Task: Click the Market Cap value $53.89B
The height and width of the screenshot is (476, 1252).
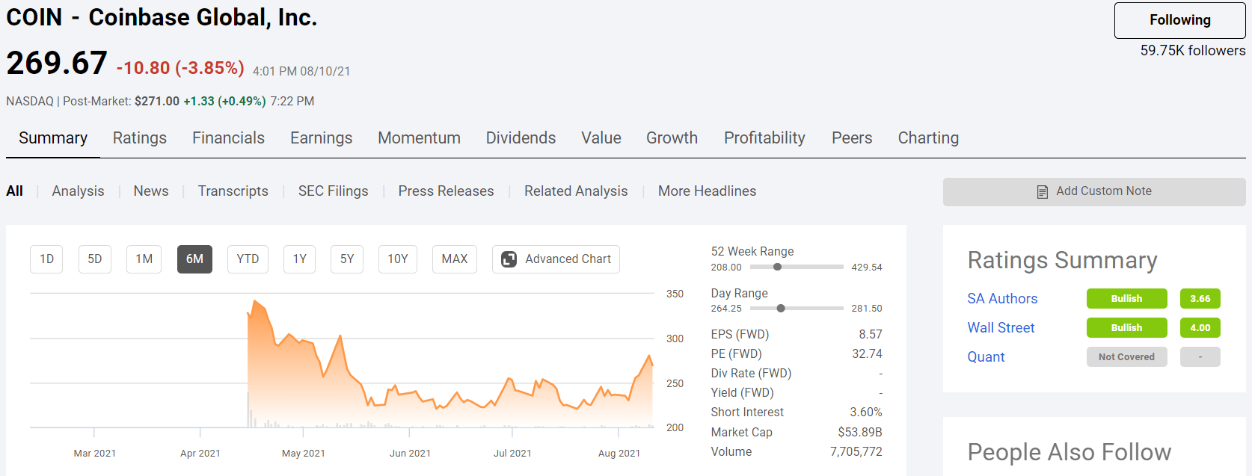Action: pyautogui.click(x=860, y=433)
